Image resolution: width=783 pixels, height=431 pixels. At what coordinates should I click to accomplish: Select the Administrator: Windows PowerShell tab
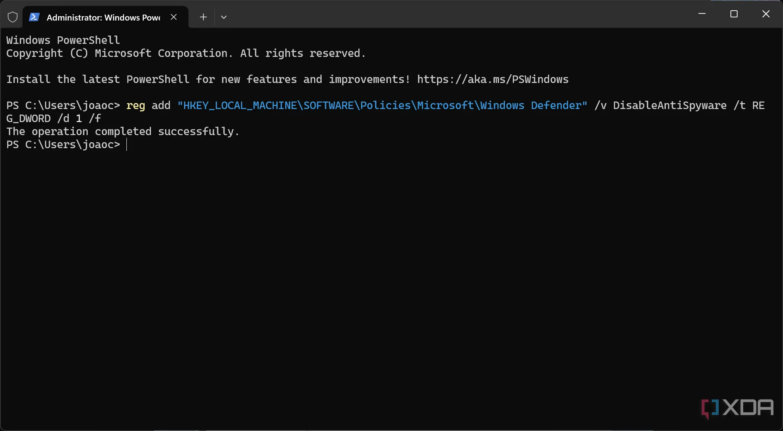click(106, 17)
